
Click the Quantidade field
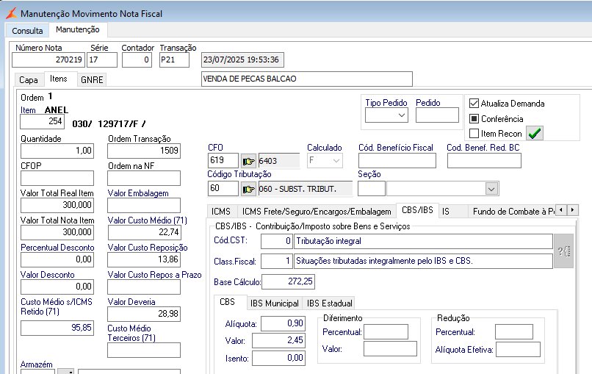point(57,151)
